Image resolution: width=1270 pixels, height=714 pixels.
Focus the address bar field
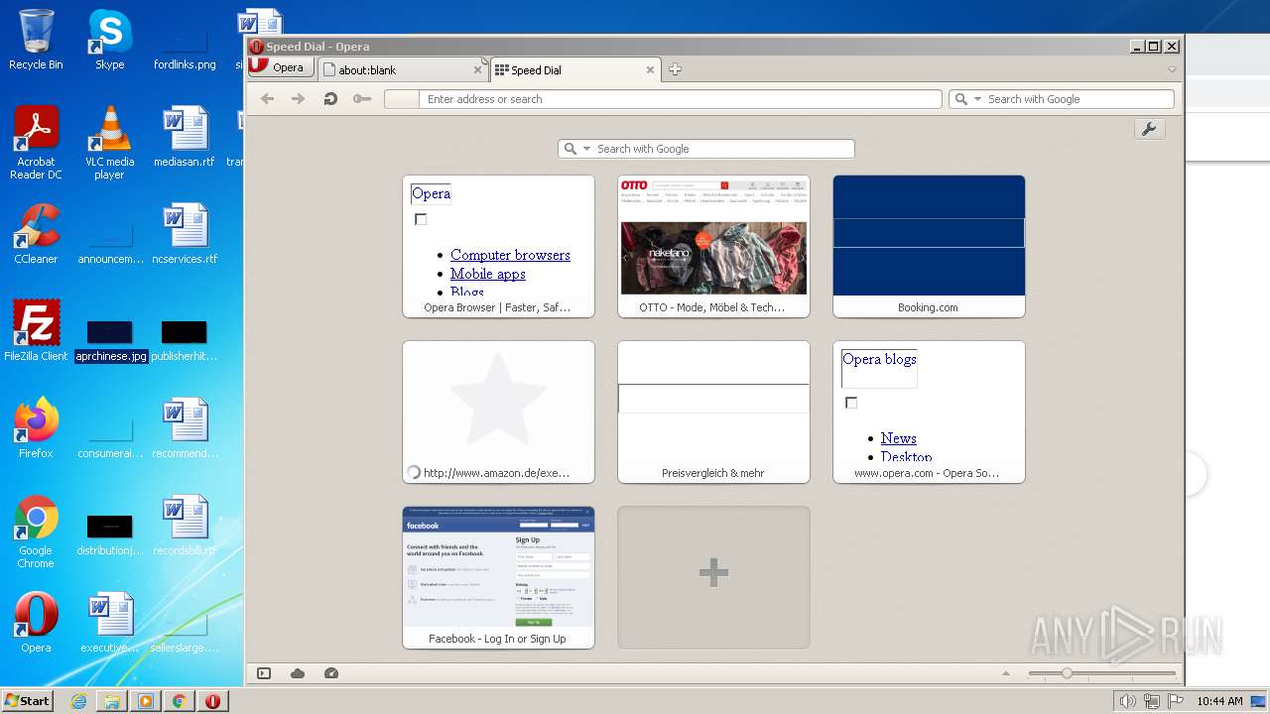click(x=663, y=99)
